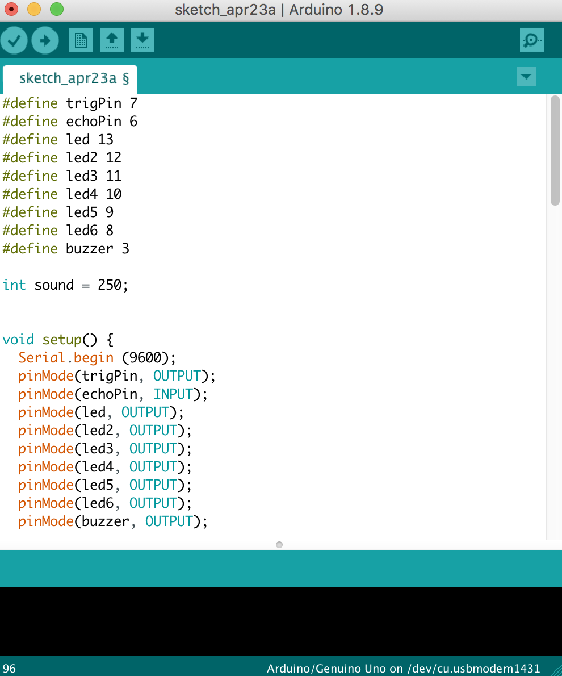Click on line '#define led4 10'
The height and width of the screenshot is (676, 562).
(62, 194)
